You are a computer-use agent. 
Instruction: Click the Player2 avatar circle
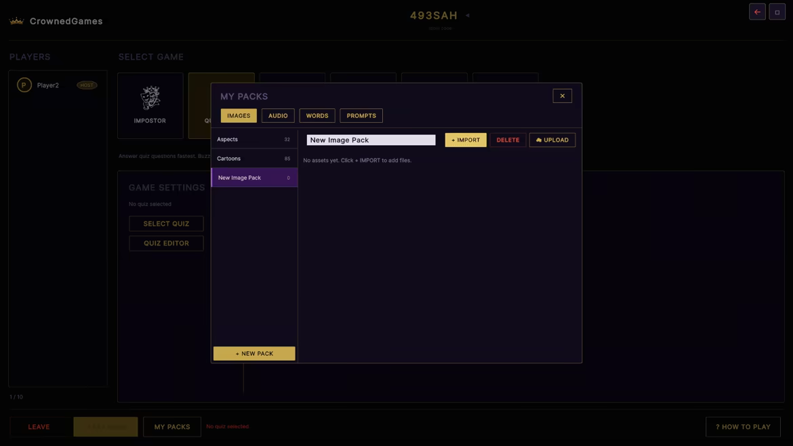point(24,85)
